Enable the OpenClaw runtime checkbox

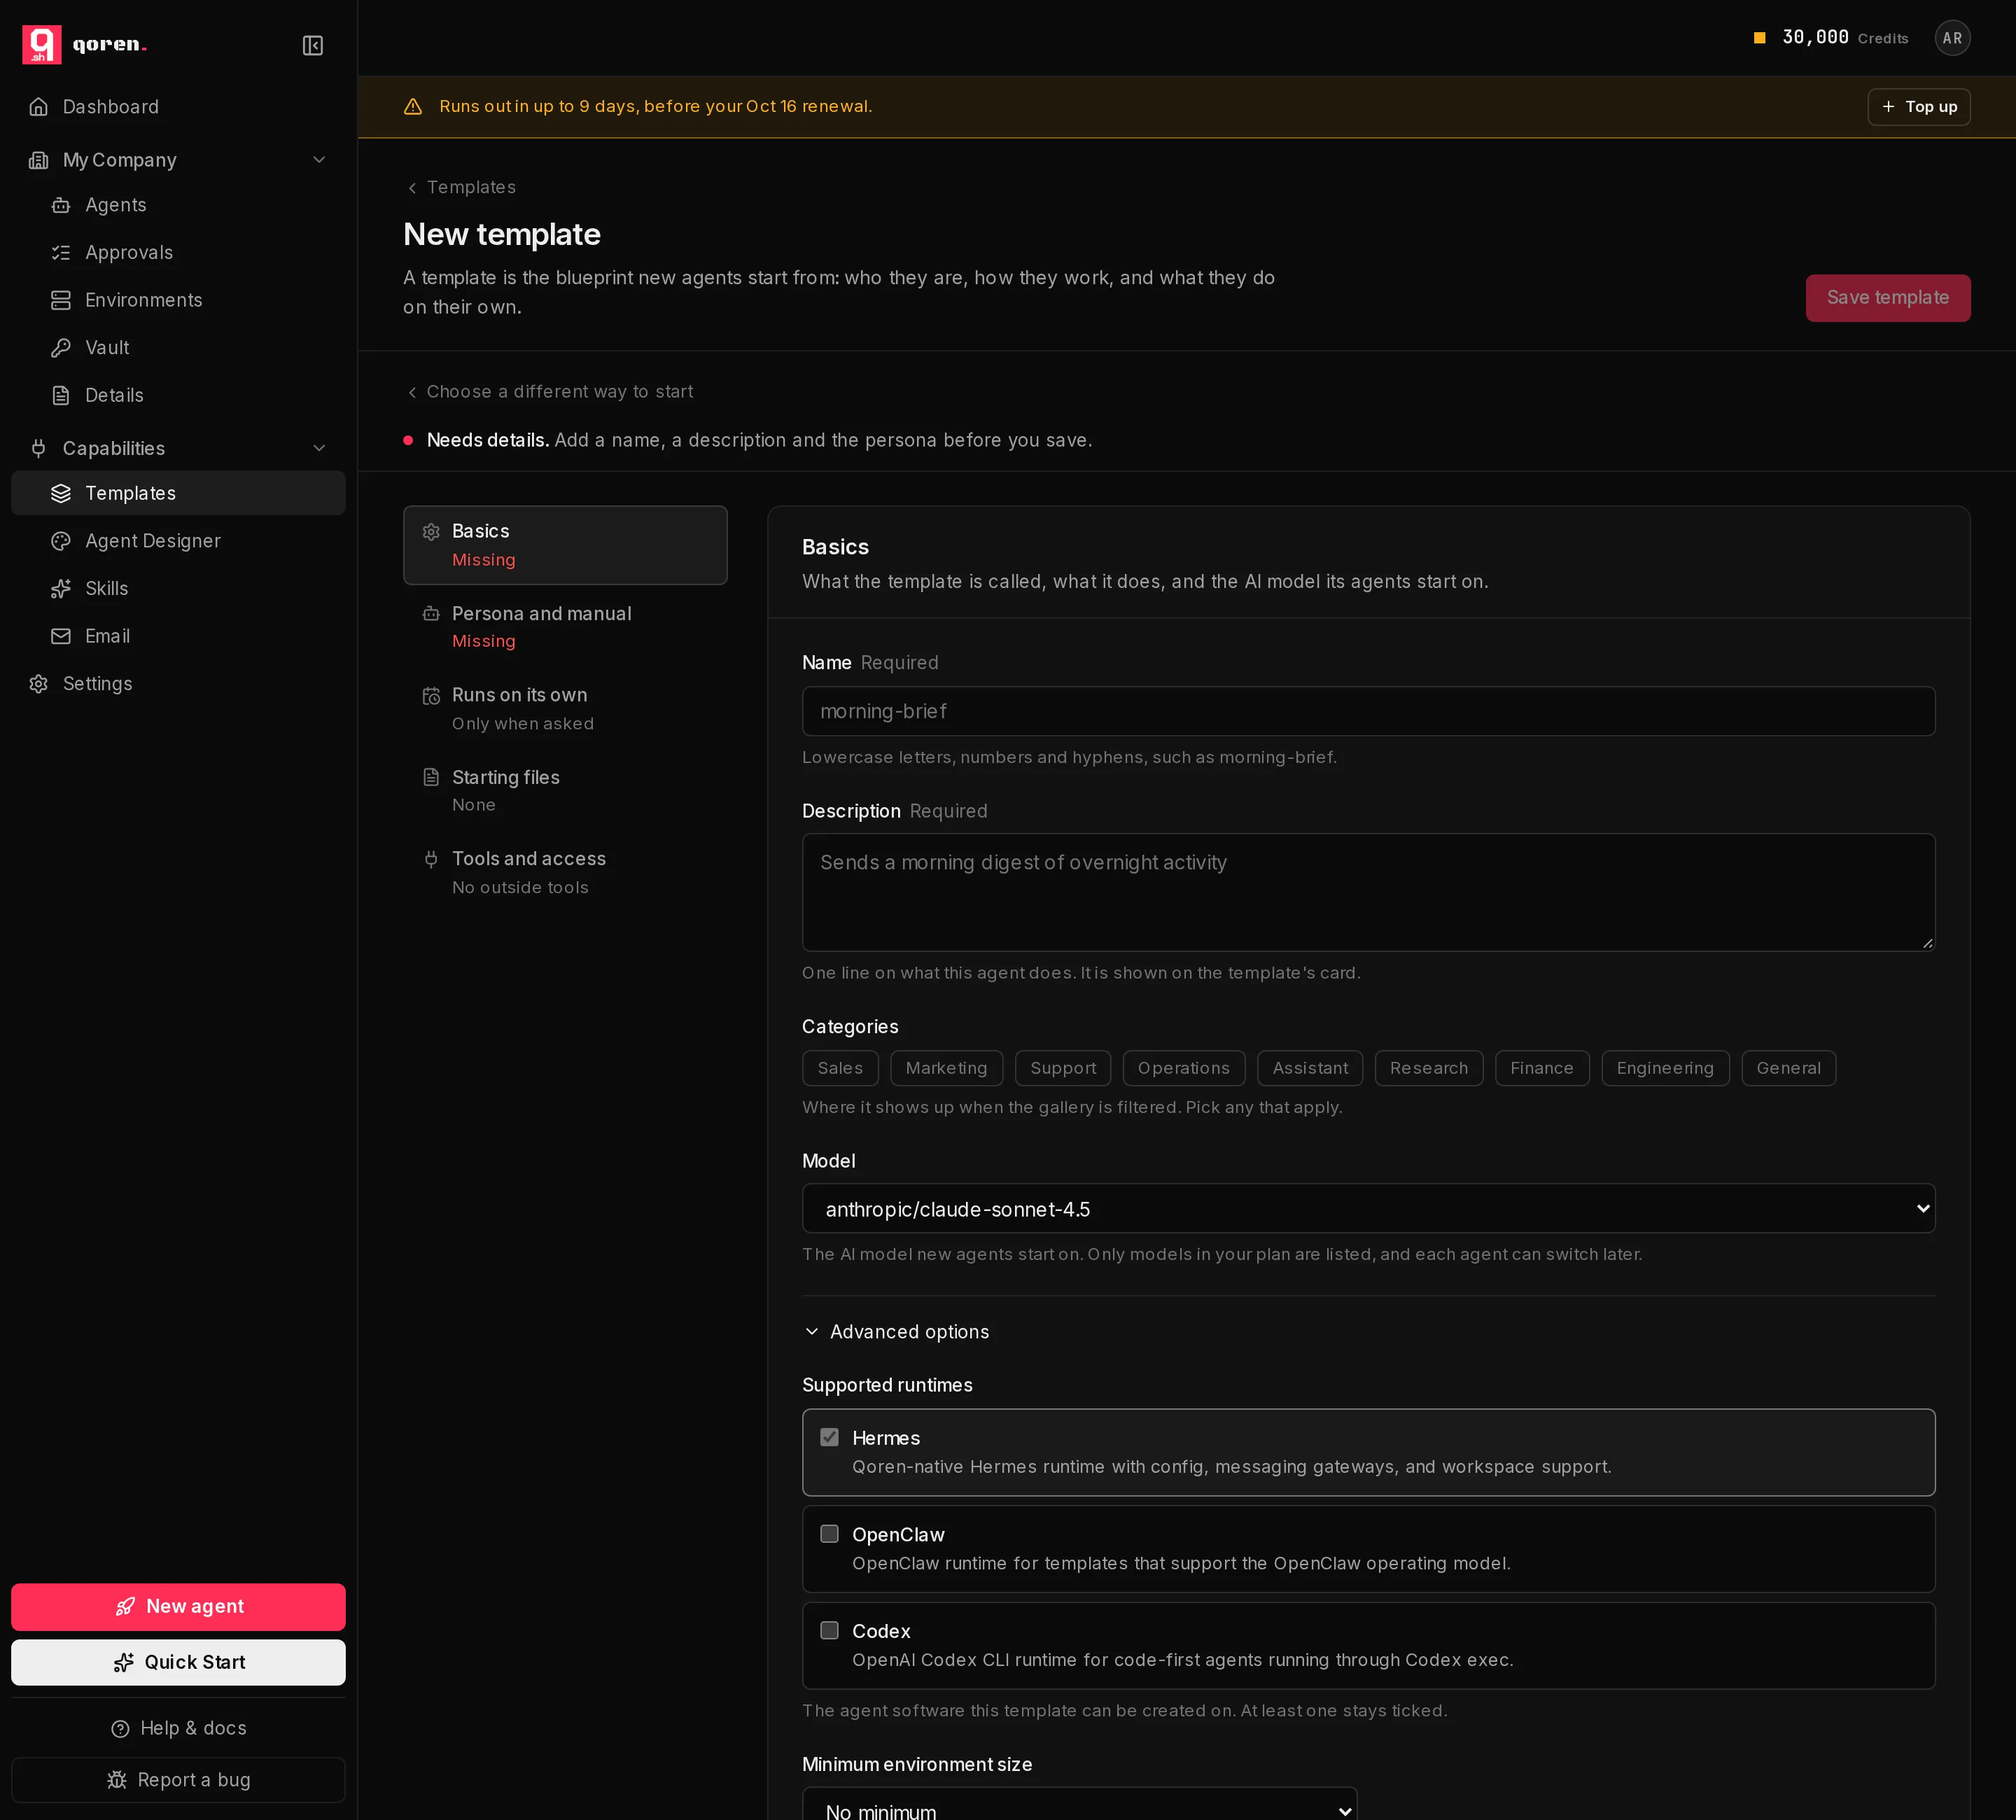829,1534
